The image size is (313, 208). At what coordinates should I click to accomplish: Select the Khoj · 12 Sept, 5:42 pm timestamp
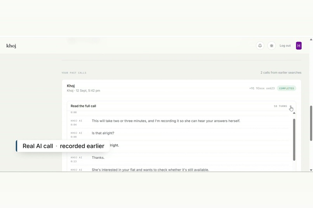coord(83,91)
